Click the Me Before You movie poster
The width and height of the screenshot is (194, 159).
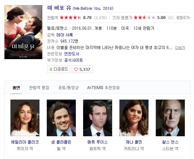tap(23, 32)
